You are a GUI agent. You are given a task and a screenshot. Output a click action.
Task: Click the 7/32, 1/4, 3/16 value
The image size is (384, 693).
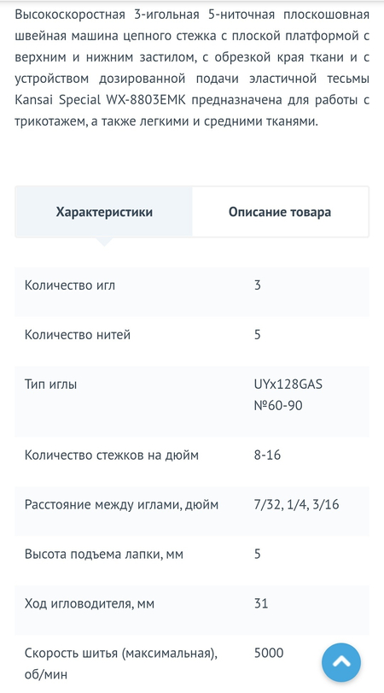pyautogui.click(x=297, y=505)
